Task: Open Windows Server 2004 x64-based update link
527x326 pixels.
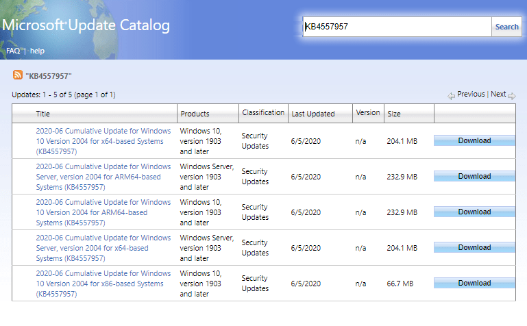Action: coord(103,248)
